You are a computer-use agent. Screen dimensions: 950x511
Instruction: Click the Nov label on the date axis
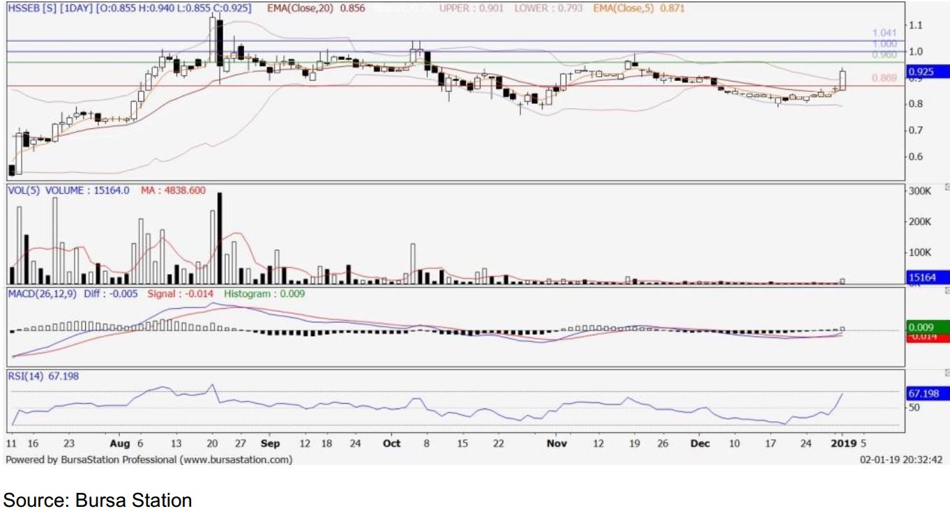point(557,443)
